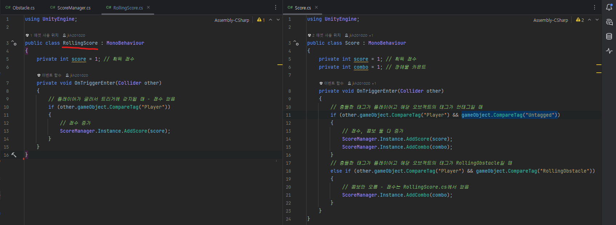Close the RollingScore.cs tab
This screenshot has height=225, width=616.
(x=148, y=7)
